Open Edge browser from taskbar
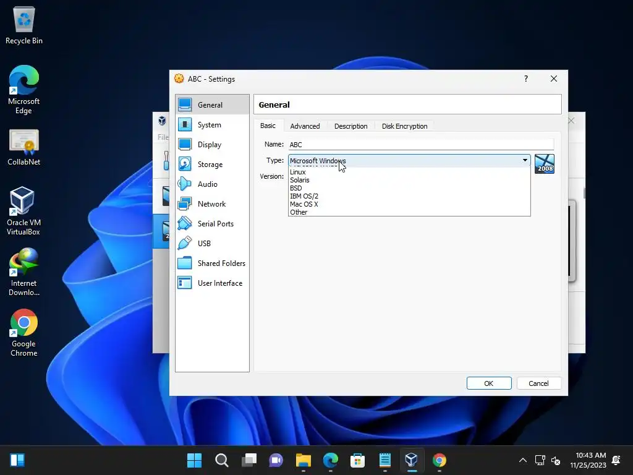This screenshot has height=475, width=633. coord(330,460)
